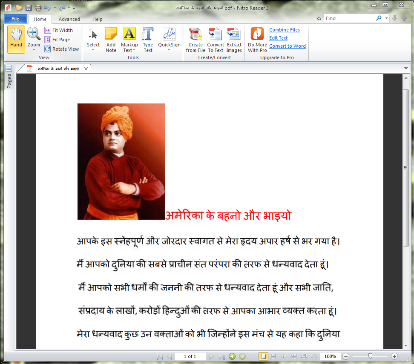Go to next view green arrow
Viewport: 414px width, 364px height.
(x=242, y=356)
